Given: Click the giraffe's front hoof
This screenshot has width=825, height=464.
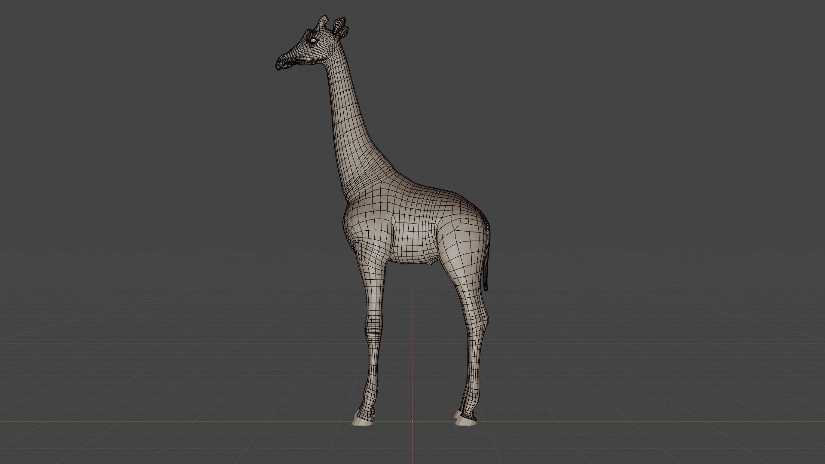Looking at the screenshot, I should point(362,422).
